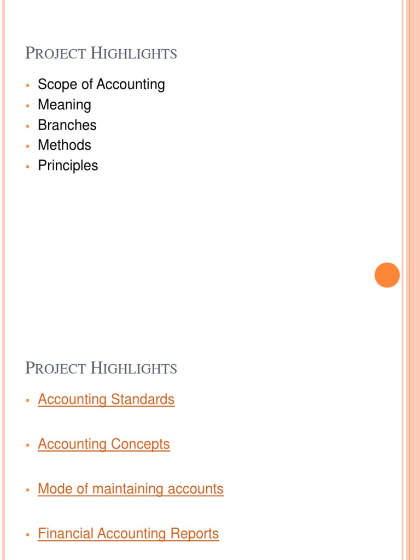420x560 pixels.
Task: Open the Financial Accounting Reports link
Action: pos(128,534)
